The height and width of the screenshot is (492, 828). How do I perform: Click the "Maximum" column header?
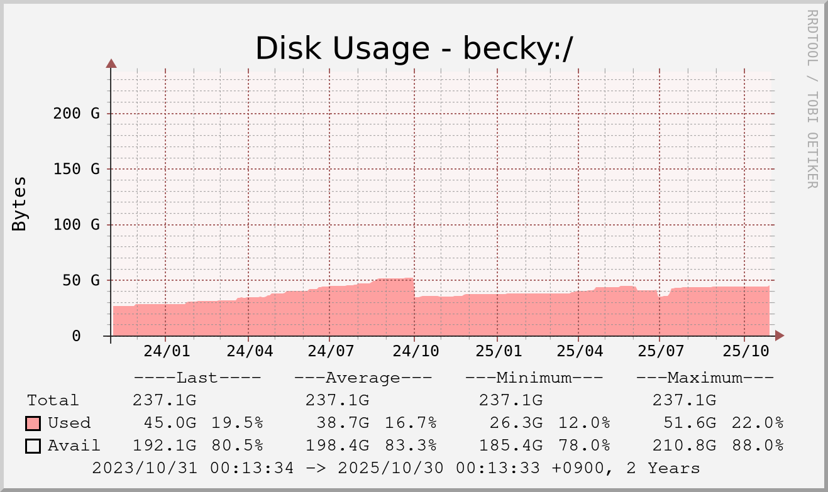pos(704,378)
